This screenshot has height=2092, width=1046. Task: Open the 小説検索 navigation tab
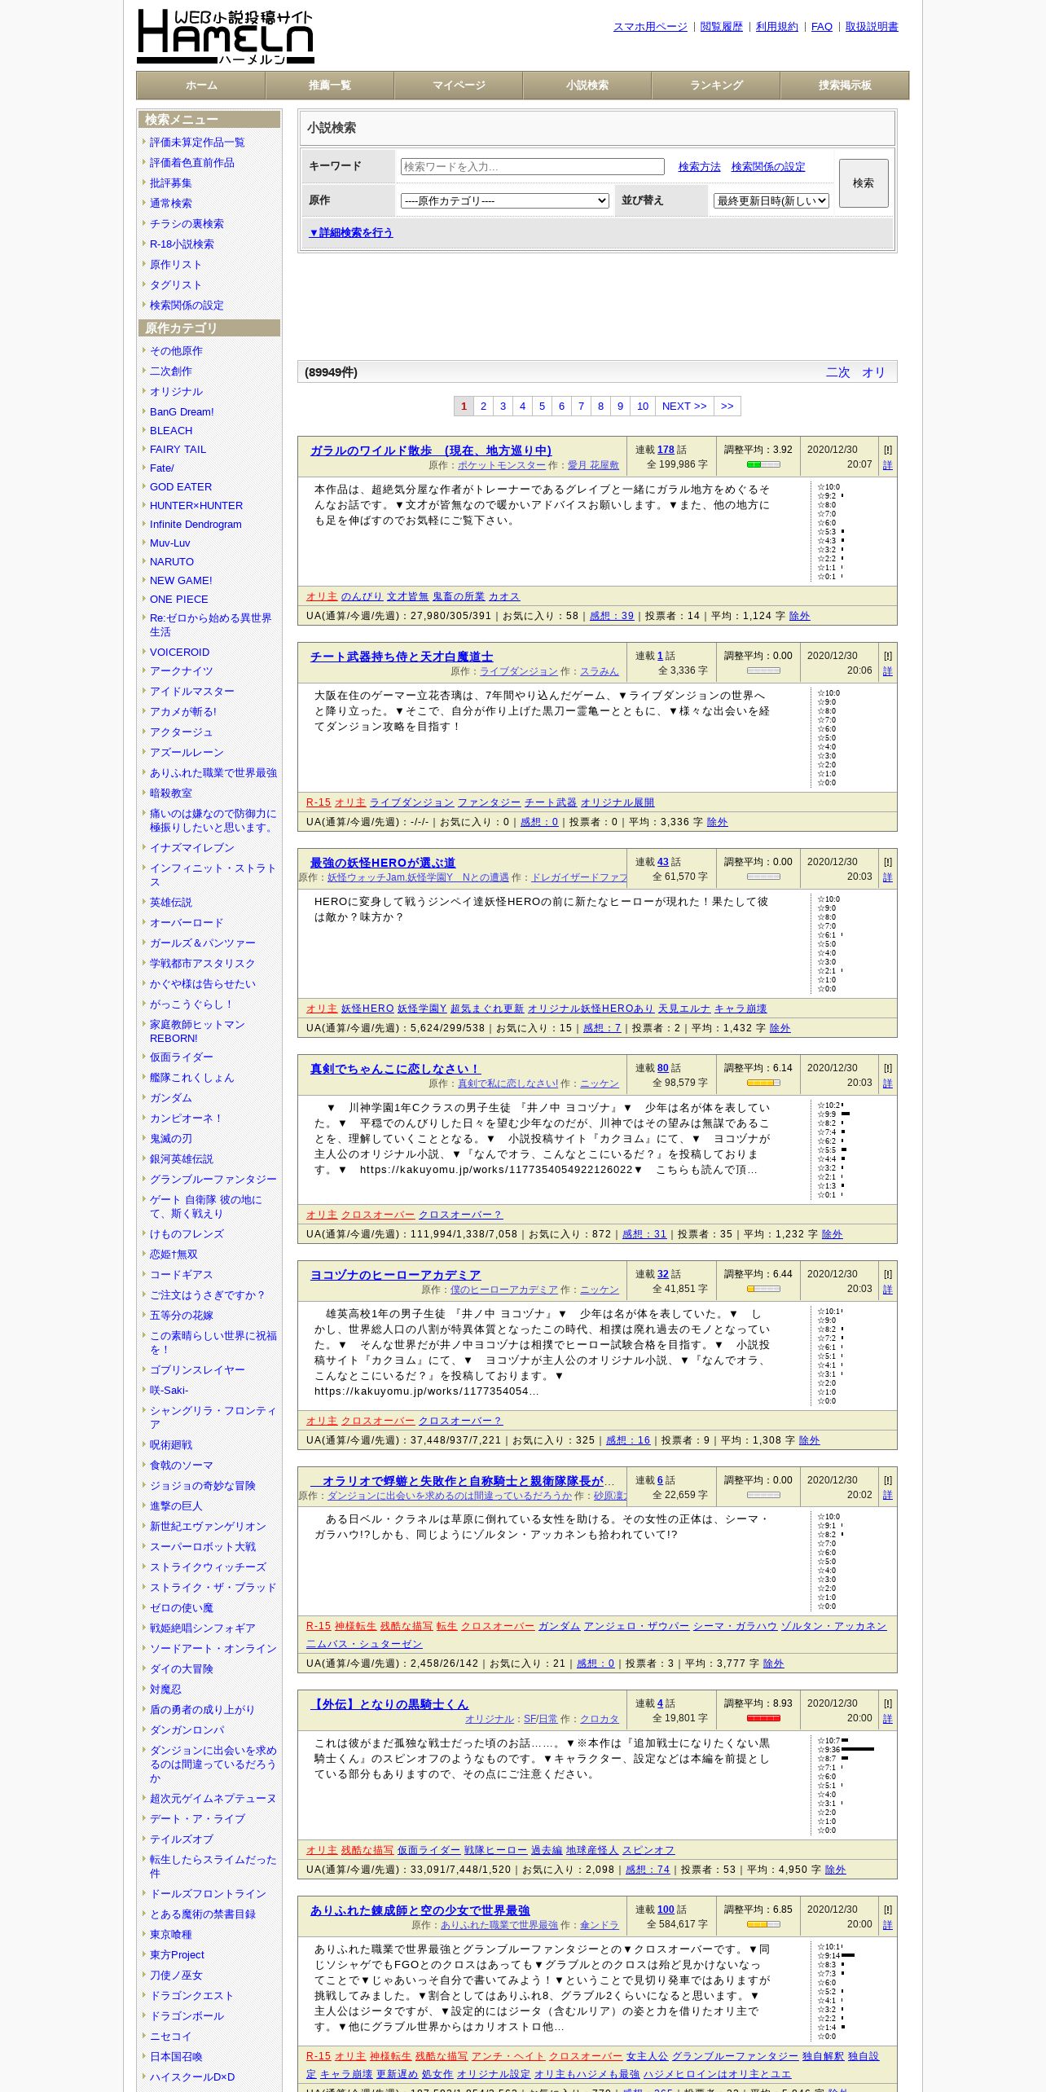(587, 85)
